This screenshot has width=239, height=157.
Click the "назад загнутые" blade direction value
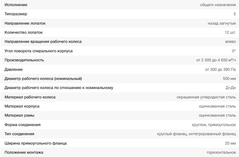coord(221,23)
